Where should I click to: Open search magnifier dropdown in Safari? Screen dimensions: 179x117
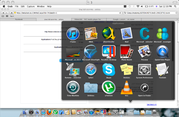[125, 13]
